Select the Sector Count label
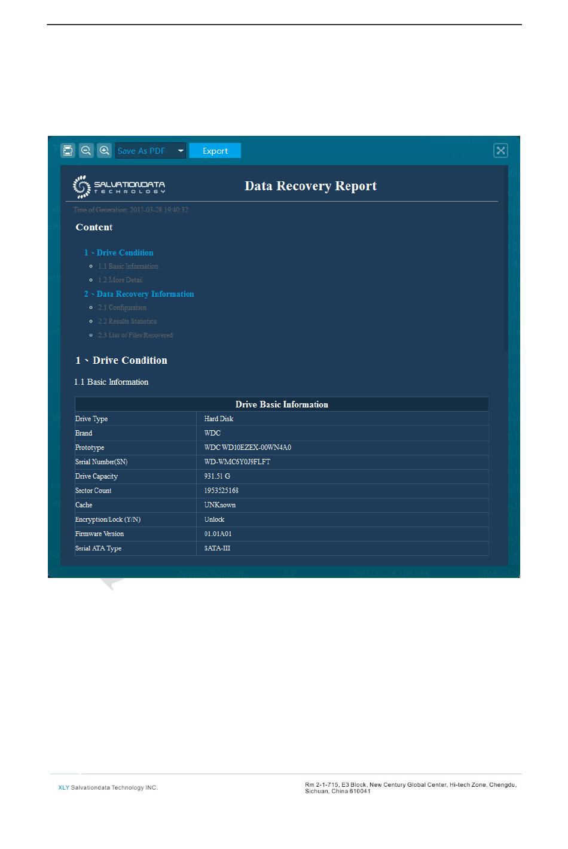 (x=93, y=491)
